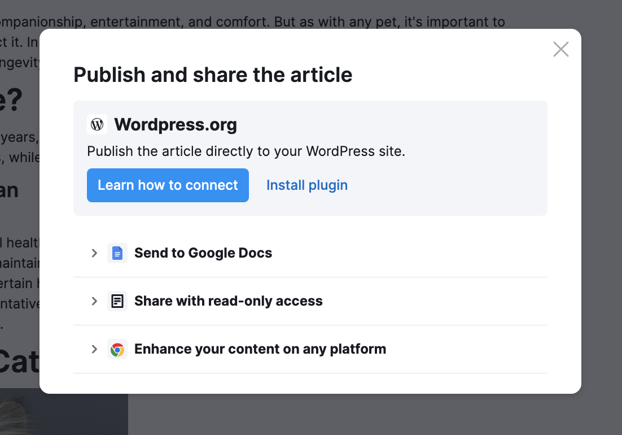Click the read-only document icon
Screen dimensions: 622x435
tap(117, 301)
